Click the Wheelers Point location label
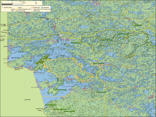The image size is (156, 117). coord(40,109)
